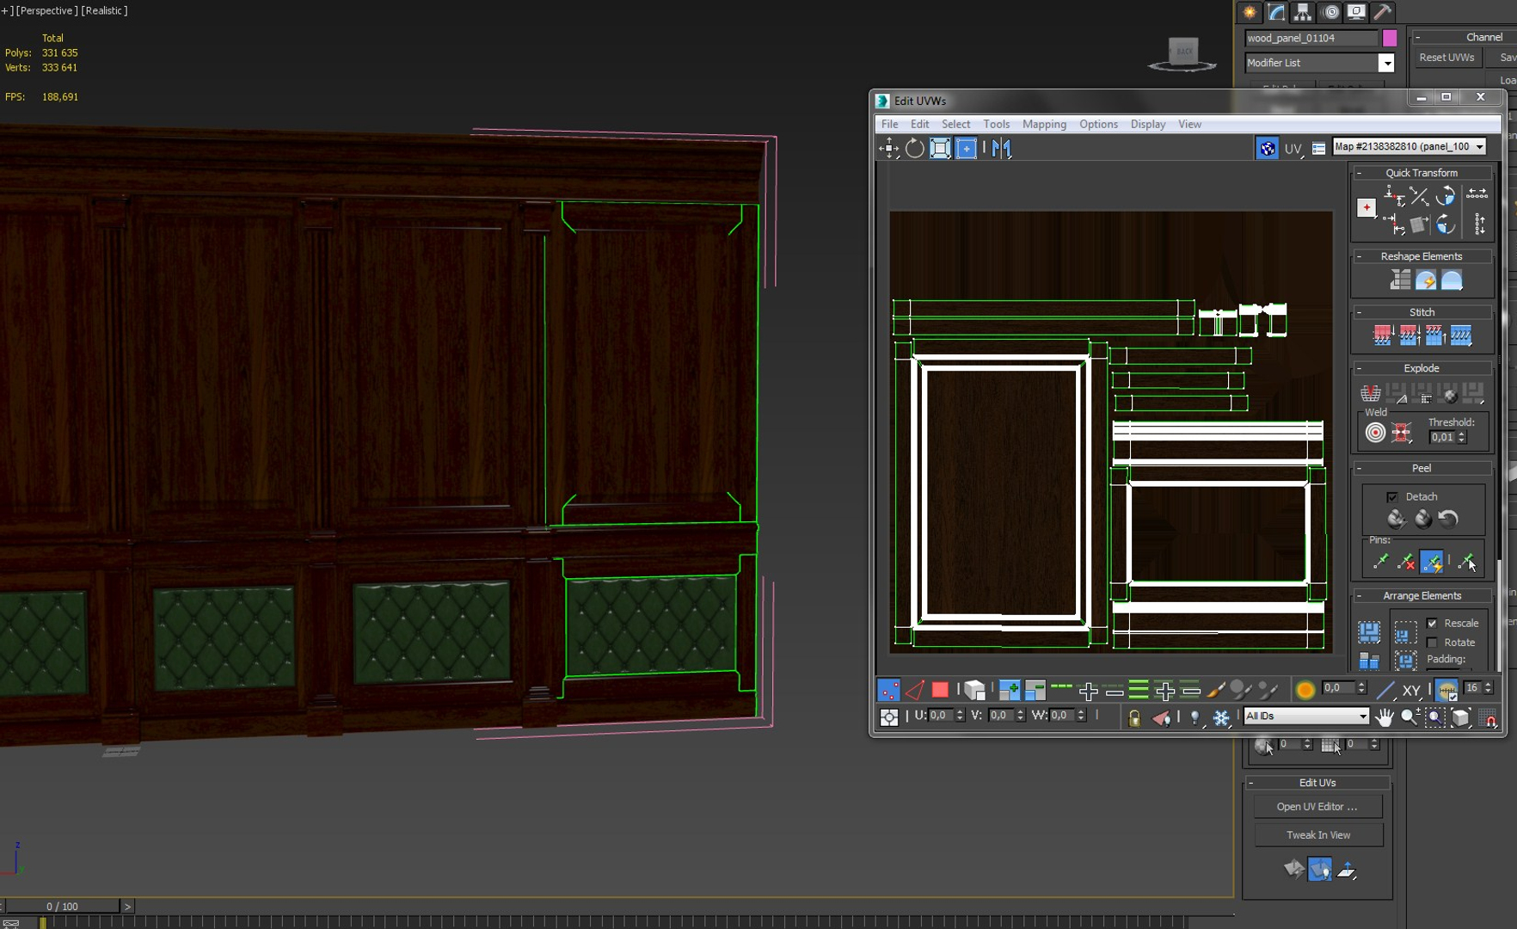Toggle the Soft Selection orange button
The height and width of the screenshot is (929, 1517).
[1305, 690]
